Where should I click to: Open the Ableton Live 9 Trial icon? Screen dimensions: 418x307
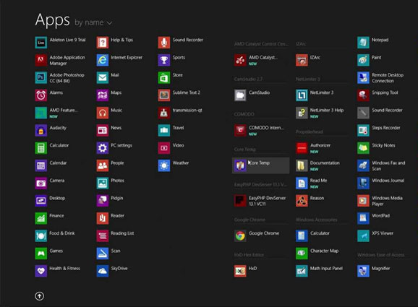40,43
